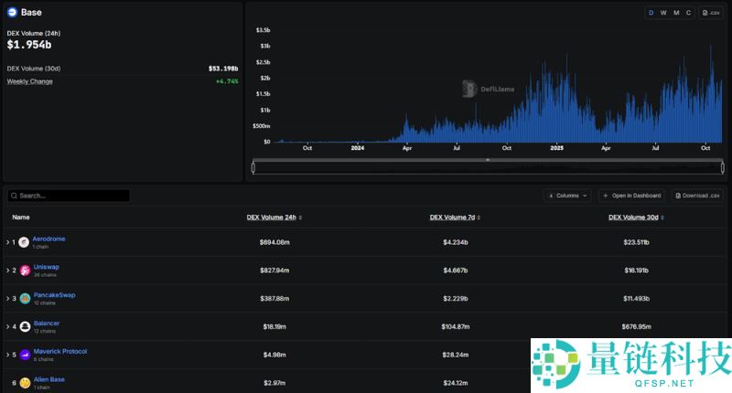
Task: Click the Balancer logo icon
Action: tap(25, 326)
